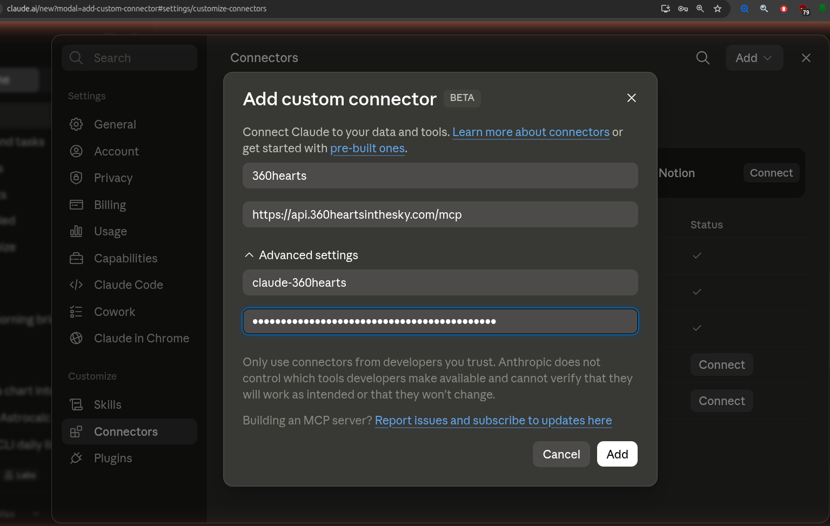Open Billing settings
The image size is (830, 526).
point(129,205)
